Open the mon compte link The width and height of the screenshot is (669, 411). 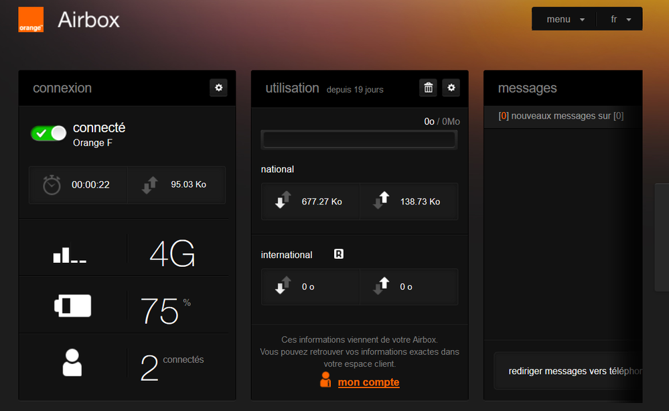(x=368, y=381)
